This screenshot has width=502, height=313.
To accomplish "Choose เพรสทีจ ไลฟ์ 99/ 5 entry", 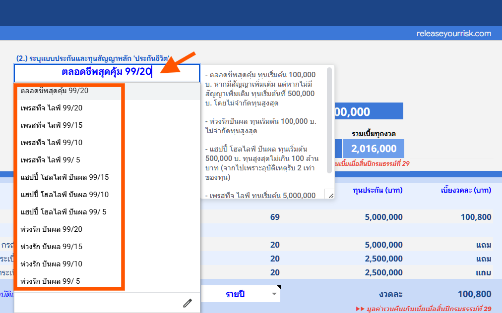I will [x=52, y=160].
